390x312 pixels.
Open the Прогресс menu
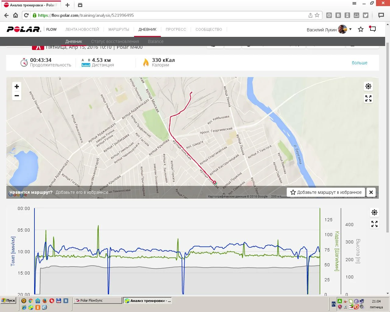click(176, 30)
